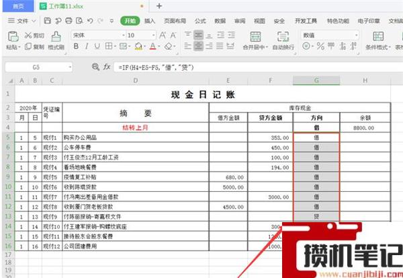The image size is (403, 278).
Task: Copy the selection with 复制
Action: click(35, 47)
